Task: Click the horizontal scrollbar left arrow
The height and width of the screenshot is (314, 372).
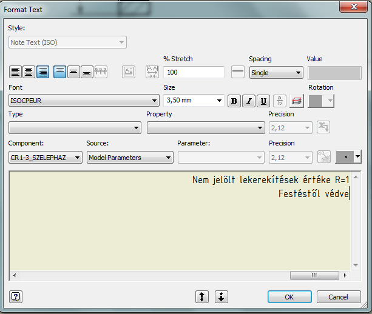Action: 15,275
